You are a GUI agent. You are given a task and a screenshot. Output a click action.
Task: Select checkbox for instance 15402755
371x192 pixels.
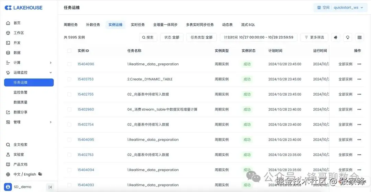69,94
